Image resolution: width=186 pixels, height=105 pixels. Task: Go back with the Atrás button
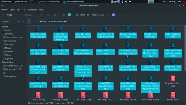(8, 15)
